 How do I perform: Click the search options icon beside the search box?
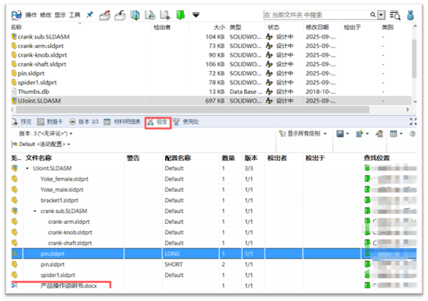[x=395, y=14]
